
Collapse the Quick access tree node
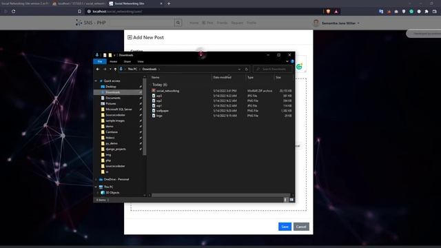(x=96, y=81)
